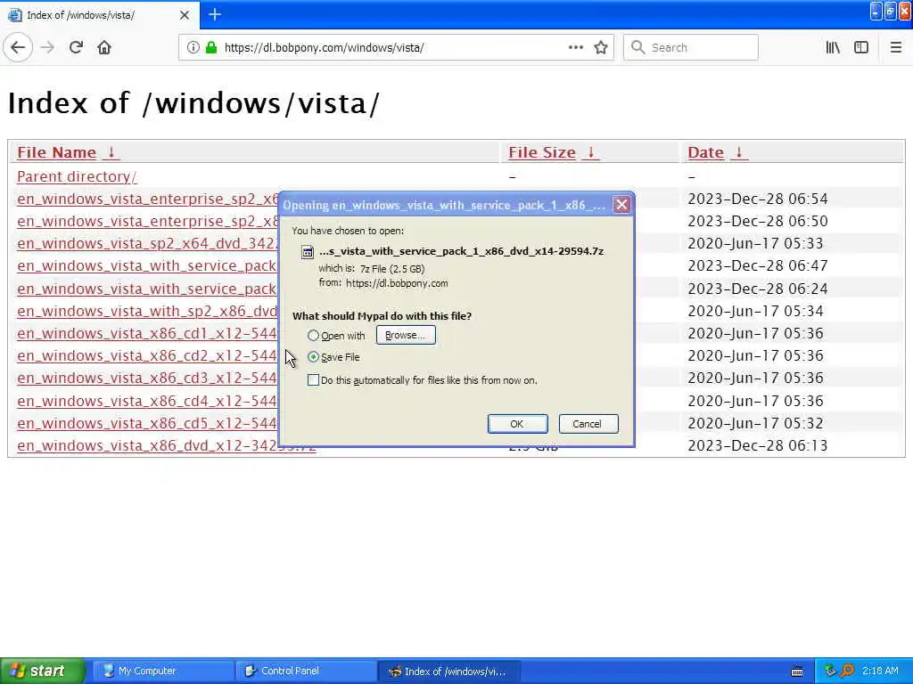This screenshot has height=684, width=913.
Task: Cancel the file opening dialog
Action: click(x=588, y=424)
